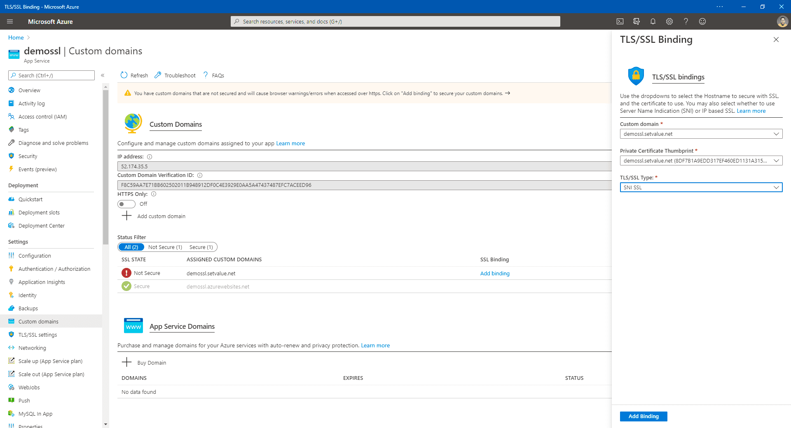
Task: Open the hamburger portal menu
Action: point(10,21)
